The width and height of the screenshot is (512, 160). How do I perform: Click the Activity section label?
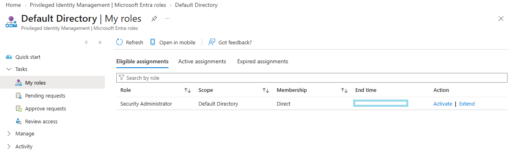click(24, 146)
